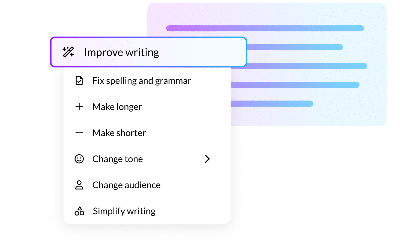This screenshot has width=419, height=245.
Task: Choose Fix spelling and grammar
Action: pos(141,81)
